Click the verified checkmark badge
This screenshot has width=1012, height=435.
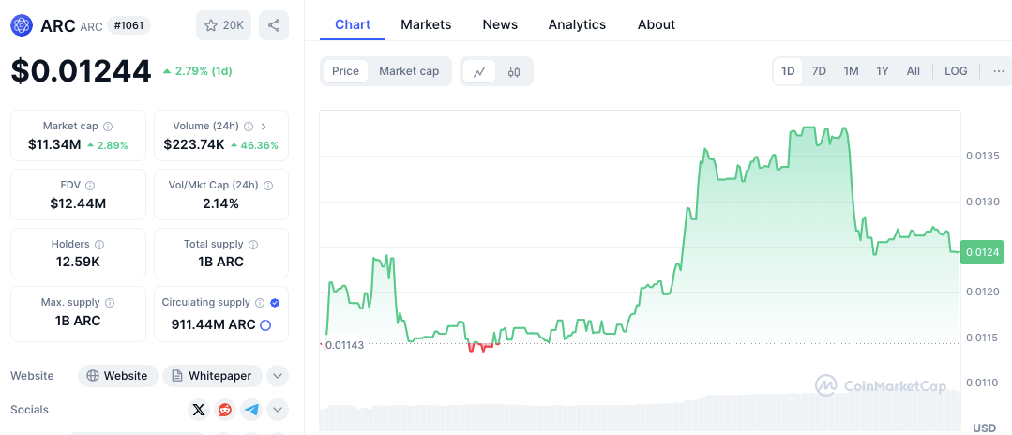275,303
